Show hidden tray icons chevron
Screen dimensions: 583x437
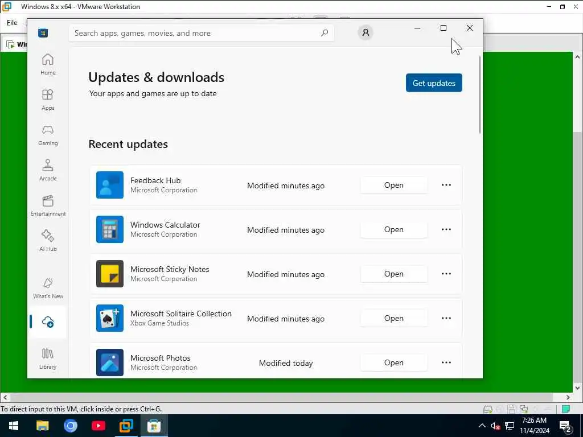click(x=482, y=426)
